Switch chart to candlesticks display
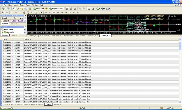The height and width of the screenshot is (110, 182). (71, 9)
